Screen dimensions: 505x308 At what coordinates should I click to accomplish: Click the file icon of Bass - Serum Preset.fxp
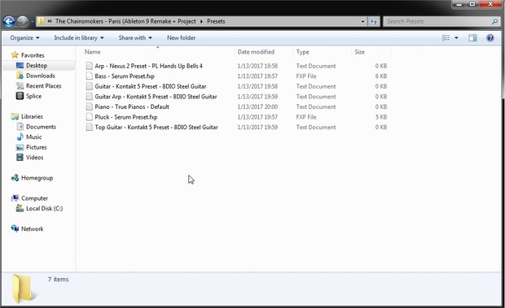(90, 76)
